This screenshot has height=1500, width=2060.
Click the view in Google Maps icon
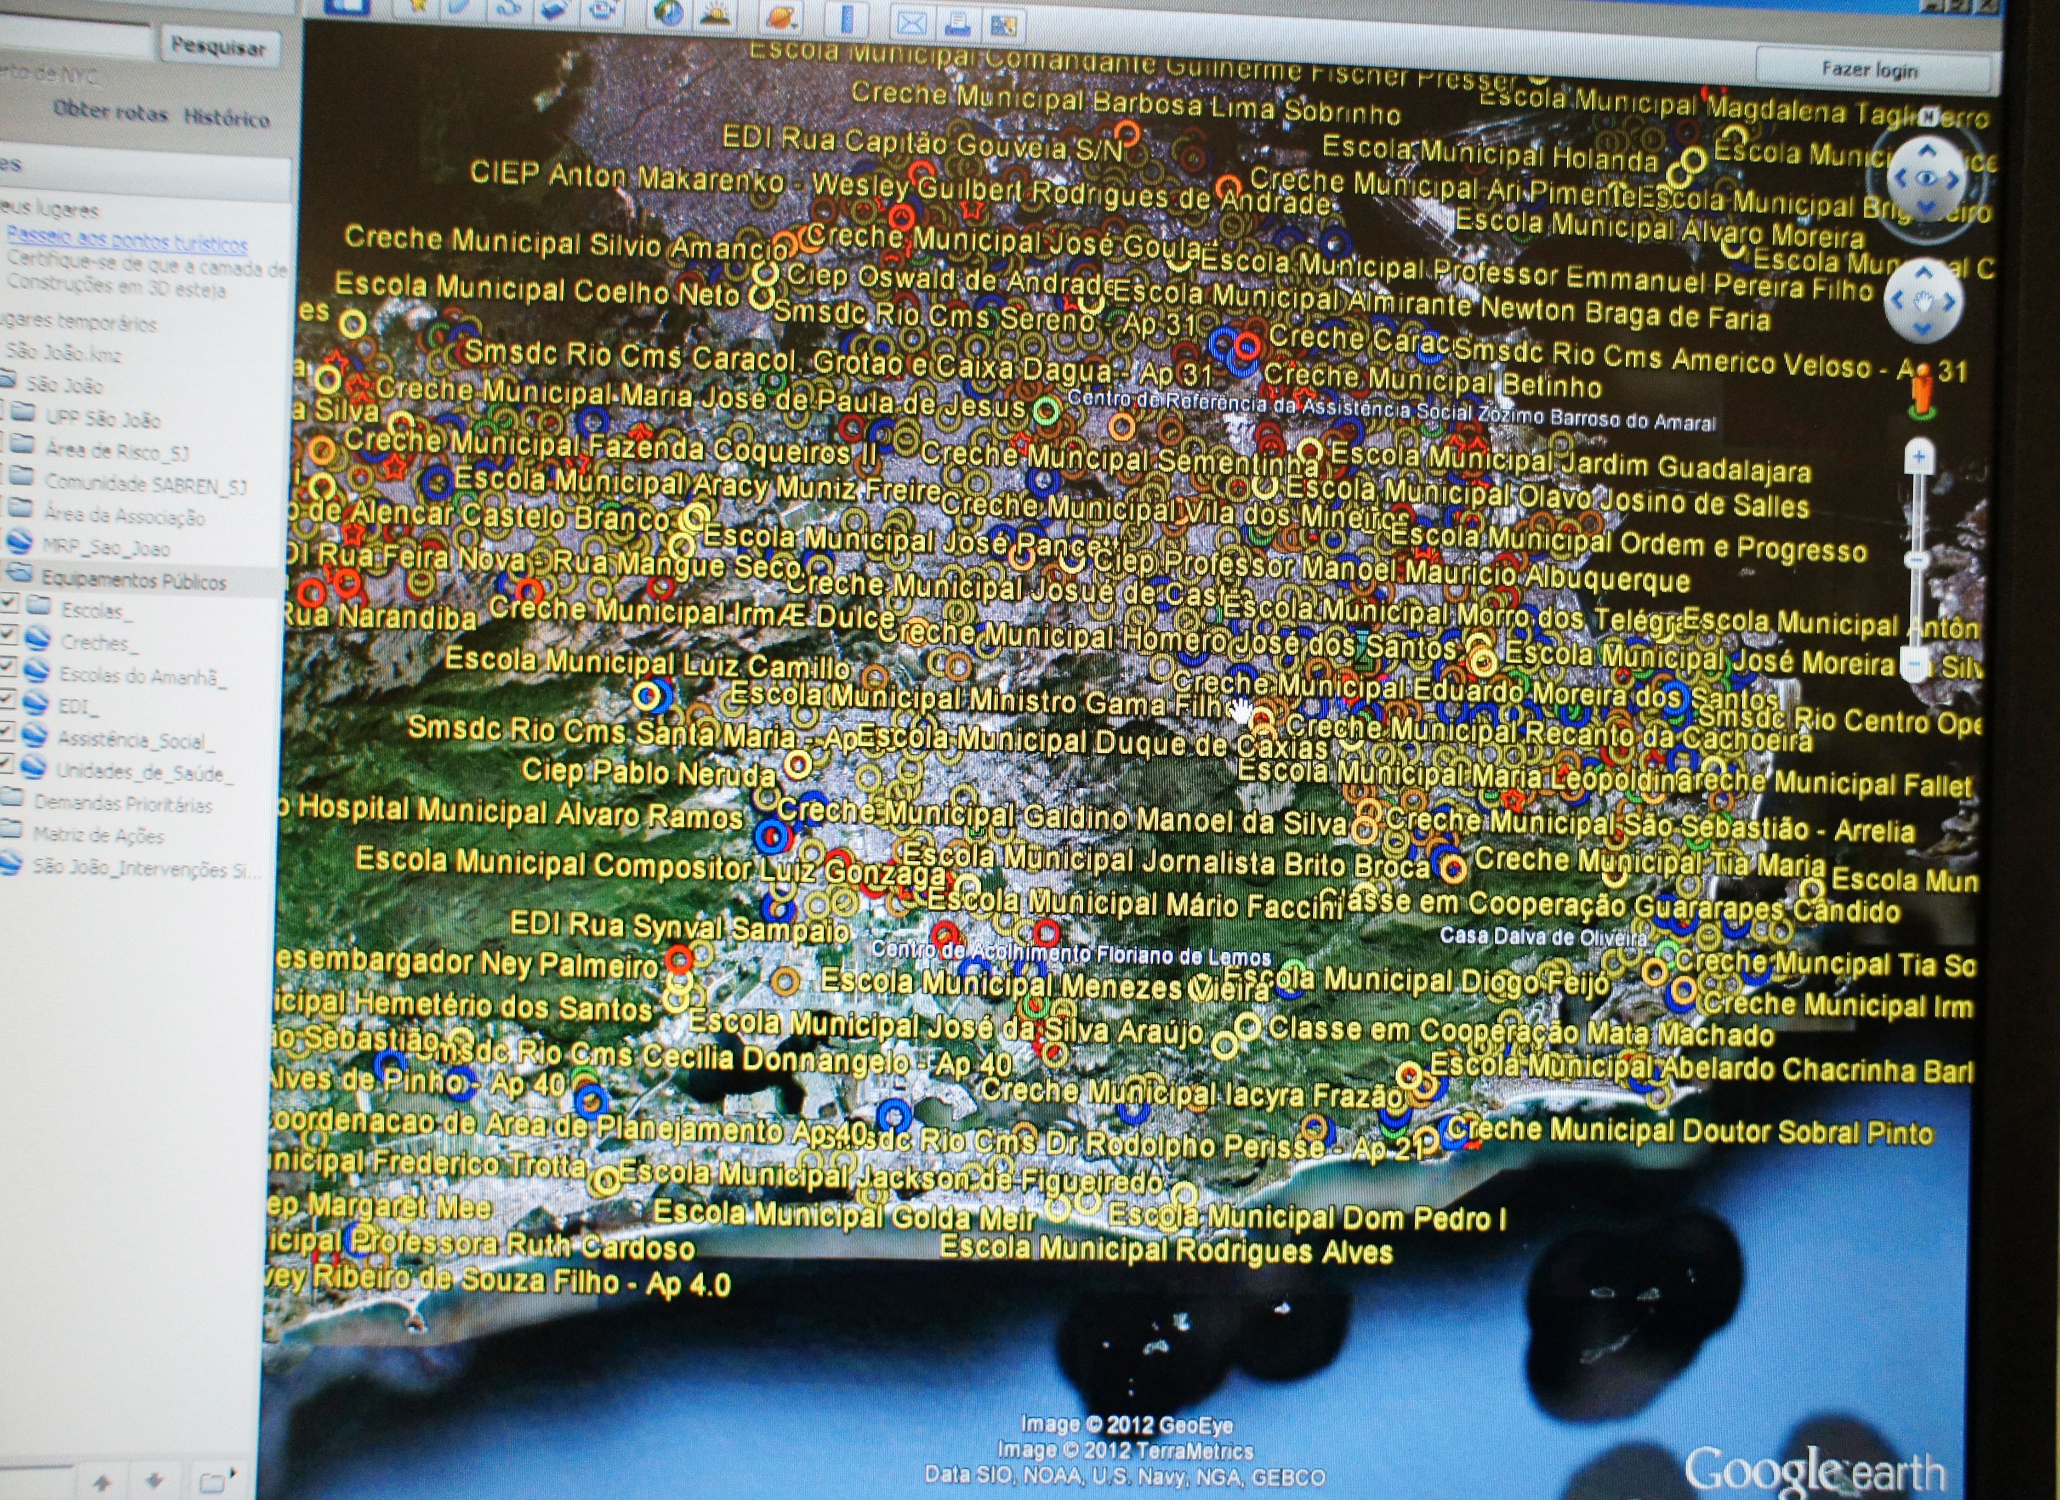[x=1004, y=26]
